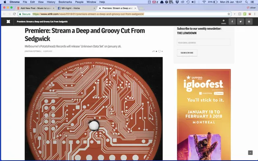Click the article share arrow icon
The height and width of the screenshot is (161, 258).
tap(153, 51)
